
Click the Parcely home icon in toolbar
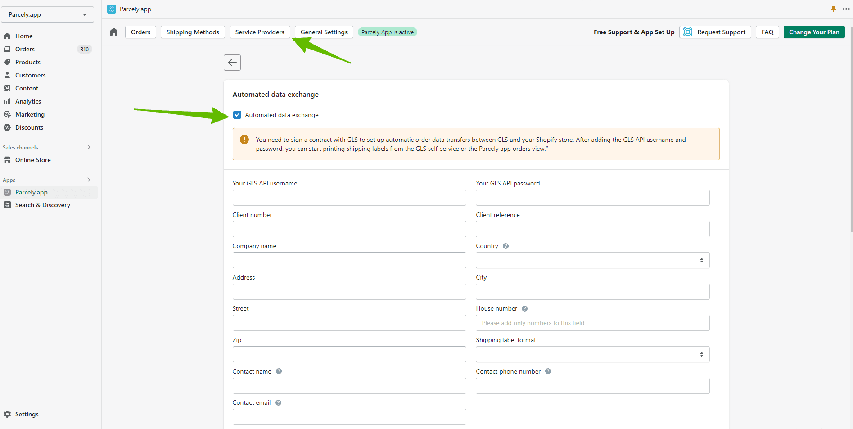[x=114, y=32]
